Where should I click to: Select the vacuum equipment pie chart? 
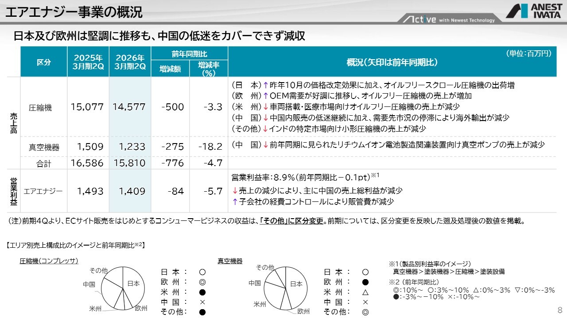(285, 288)
